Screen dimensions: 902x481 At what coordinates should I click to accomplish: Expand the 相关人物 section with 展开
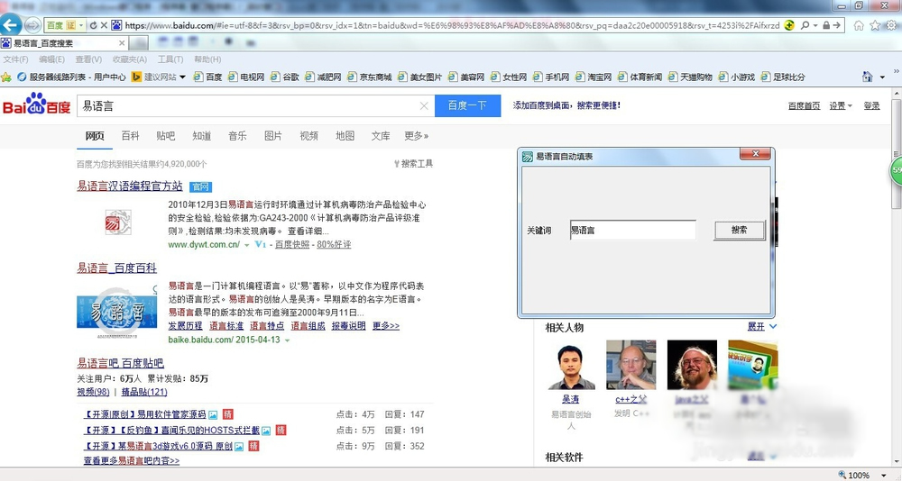(x=761, y=326)
